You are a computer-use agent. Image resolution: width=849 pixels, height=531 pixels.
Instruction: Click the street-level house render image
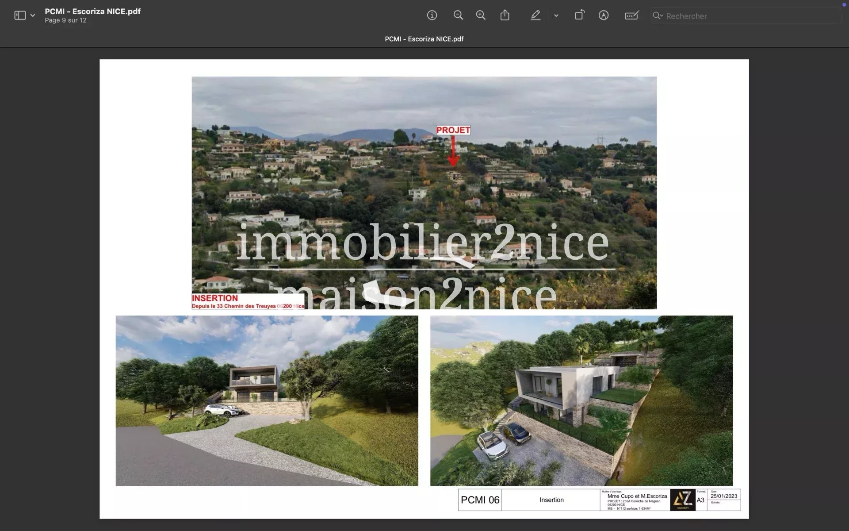(267, 400)
